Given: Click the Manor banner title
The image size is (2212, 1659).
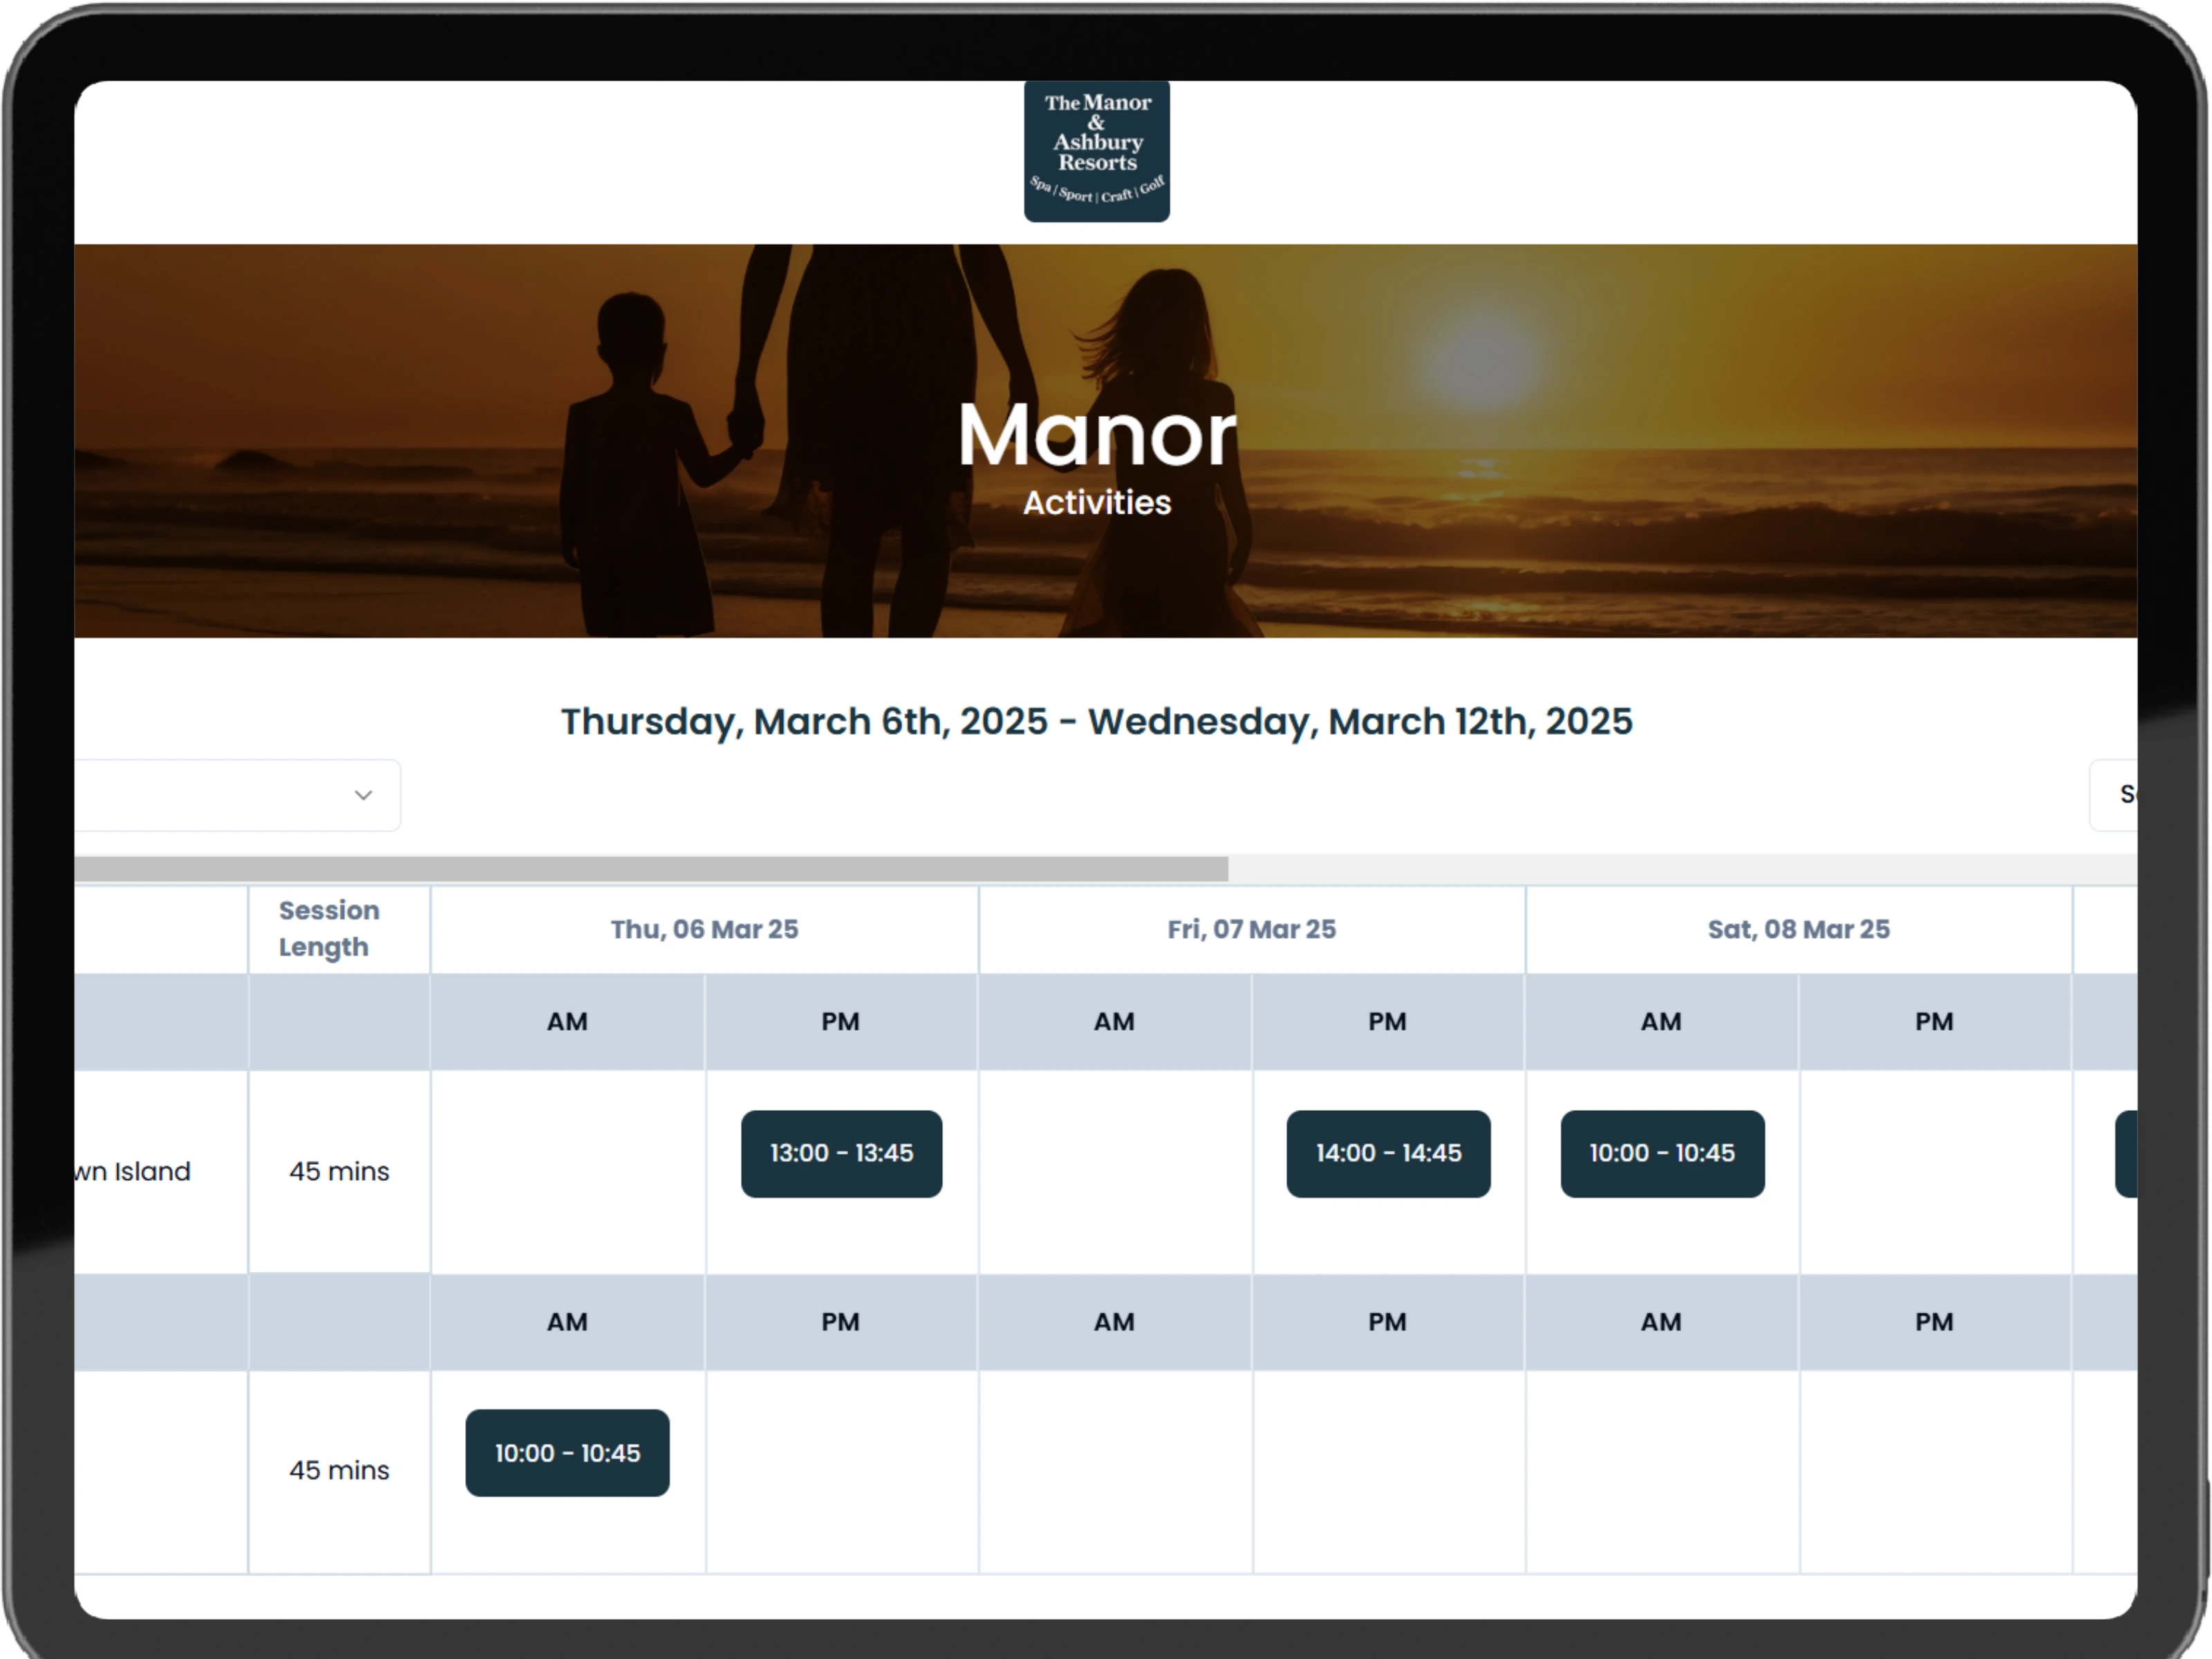Looking at the screenshot, I should 1097,434.
